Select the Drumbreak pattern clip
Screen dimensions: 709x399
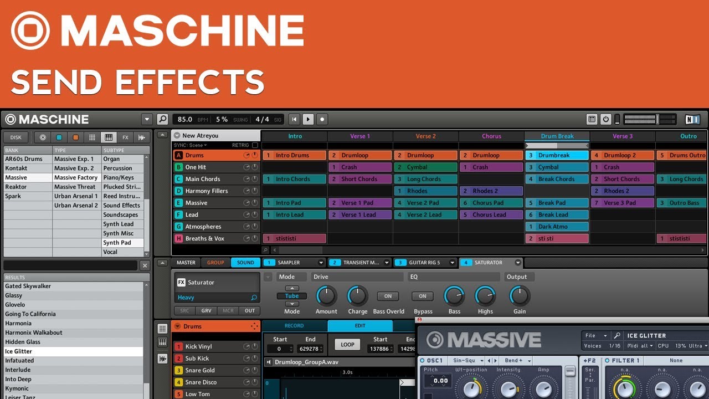coord(557,156)
